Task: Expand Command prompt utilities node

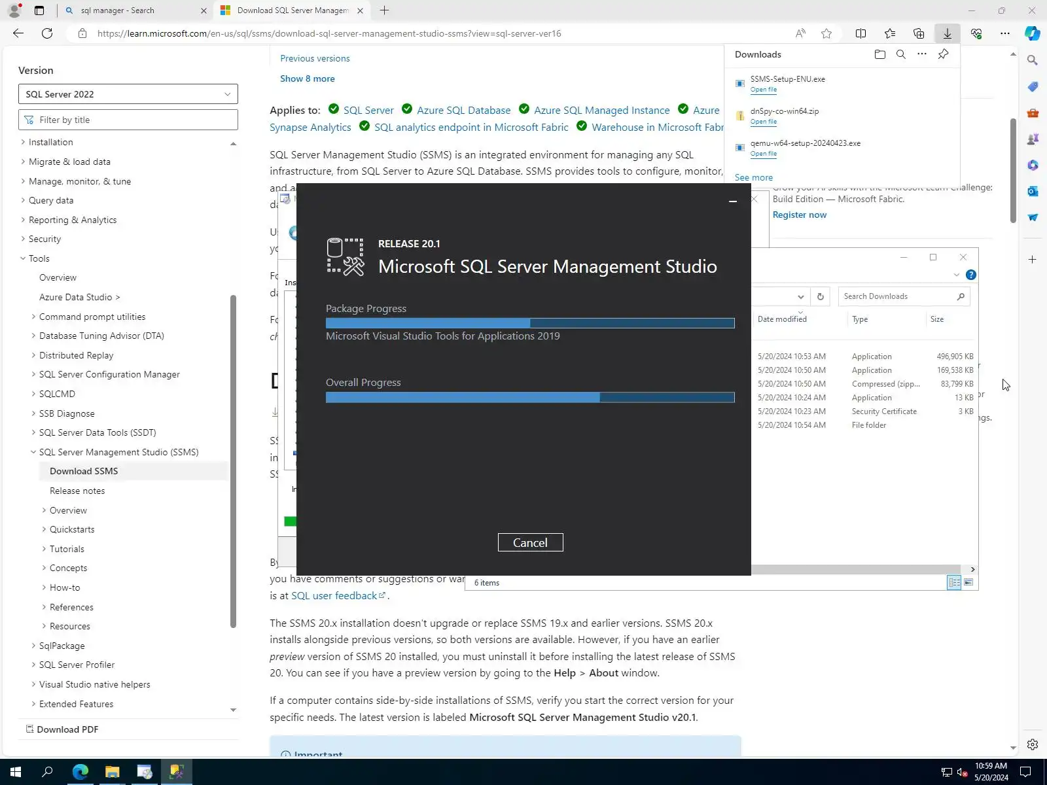Action: [x=34, y=317]
